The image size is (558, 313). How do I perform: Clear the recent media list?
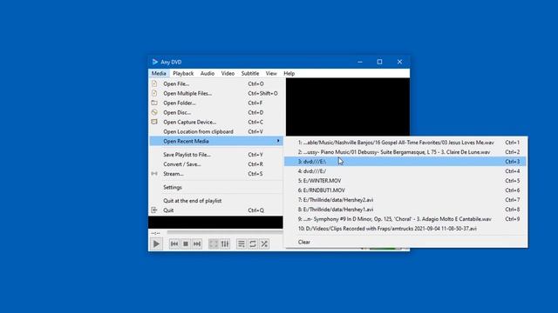pyautogui.click(x=405, y=242)
